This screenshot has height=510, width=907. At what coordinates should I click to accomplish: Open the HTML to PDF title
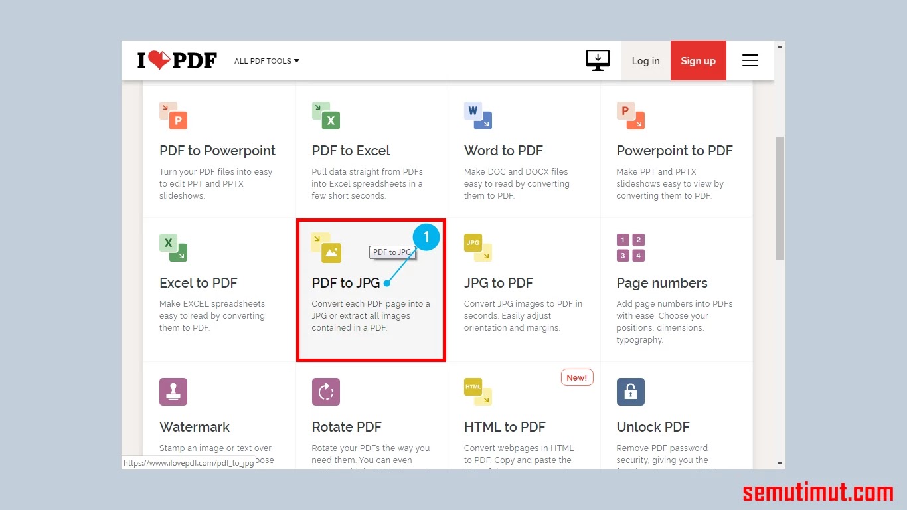point(505,427)
